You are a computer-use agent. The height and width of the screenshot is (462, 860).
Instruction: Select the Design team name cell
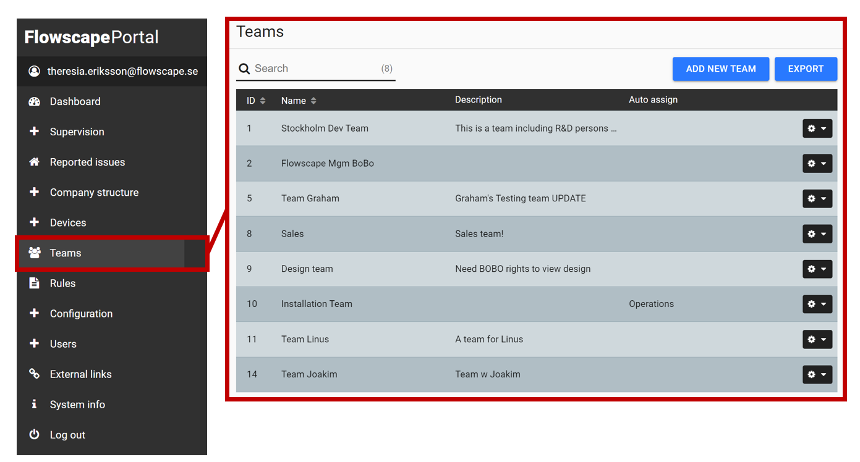307,269
